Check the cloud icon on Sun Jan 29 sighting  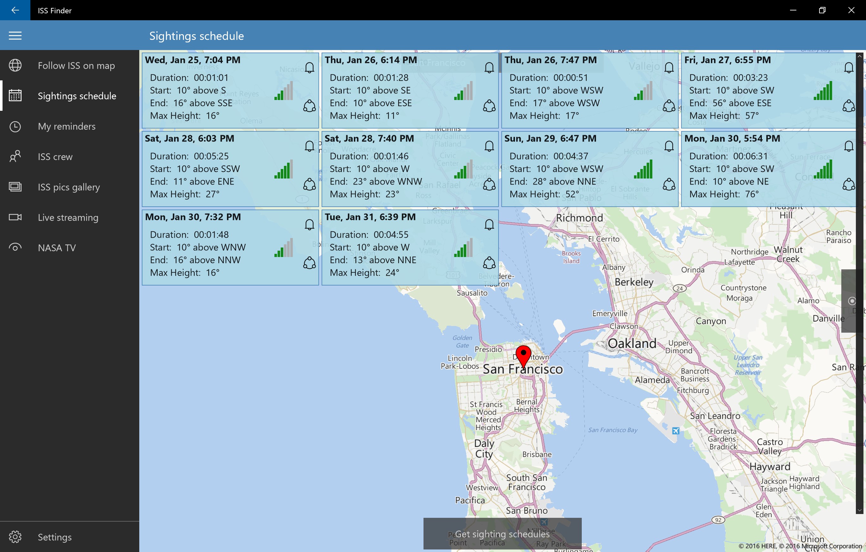coord(668,184)
